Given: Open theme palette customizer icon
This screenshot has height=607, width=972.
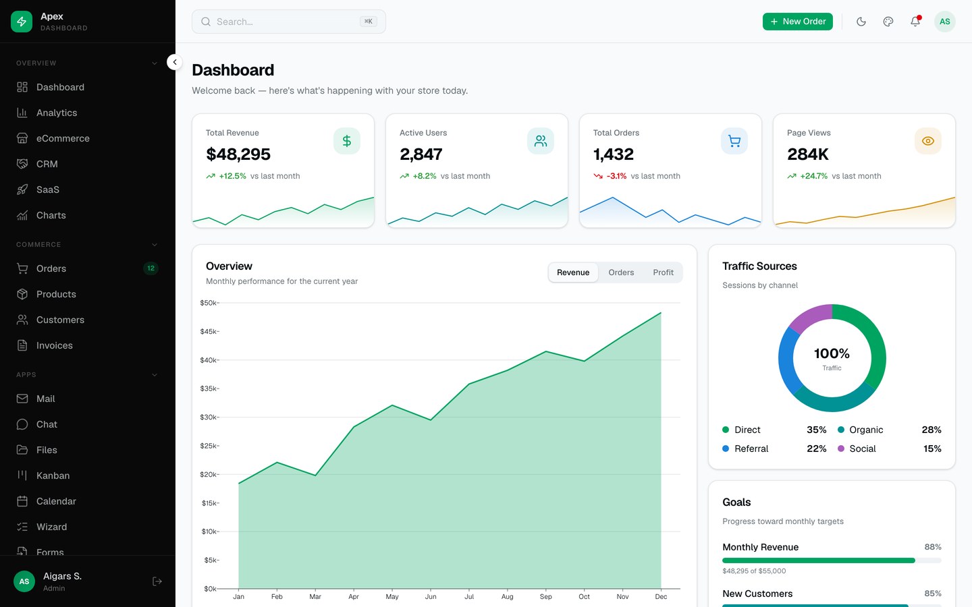Looking at the screenshot, I should click(888, 22).
